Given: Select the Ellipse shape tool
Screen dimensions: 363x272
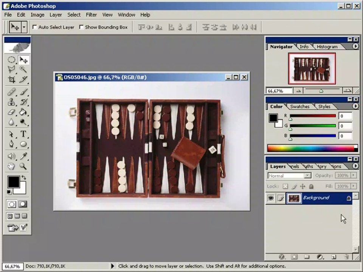Looking at the screenshot, I should [23, 144].
